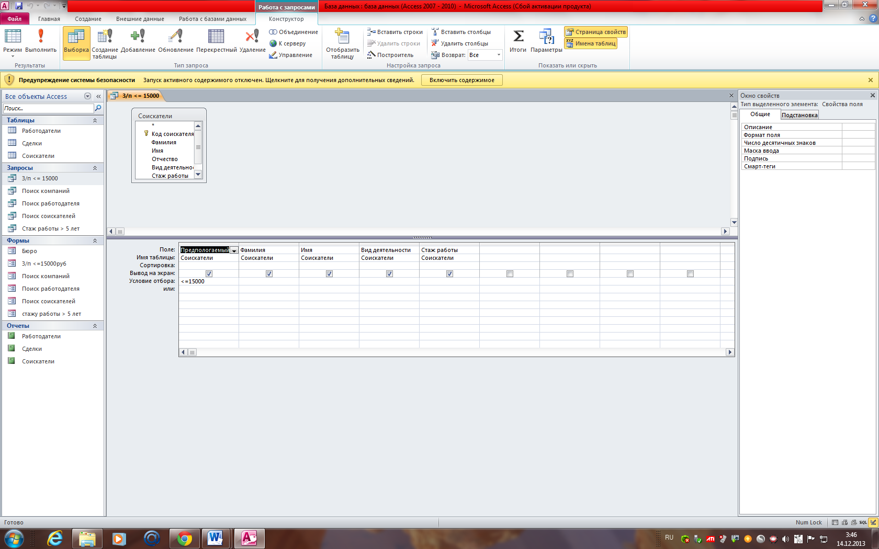This screenshot has width=879, height=549.
Task: Collapse the Таблицы group
Action: click(x=95, y=120)
